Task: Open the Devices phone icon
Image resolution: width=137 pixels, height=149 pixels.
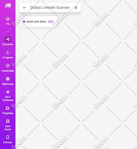Action: click(8, 137)
